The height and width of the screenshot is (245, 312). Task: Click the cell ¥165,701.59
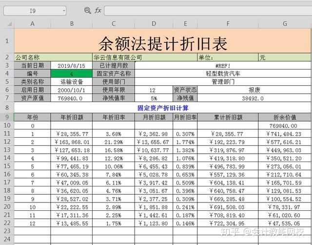coord(285,183)
